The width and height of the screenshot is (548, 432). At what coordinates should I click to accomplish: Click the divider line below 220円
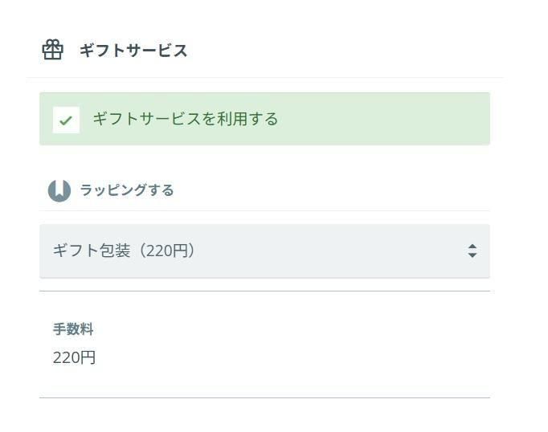tap(264, 397)
